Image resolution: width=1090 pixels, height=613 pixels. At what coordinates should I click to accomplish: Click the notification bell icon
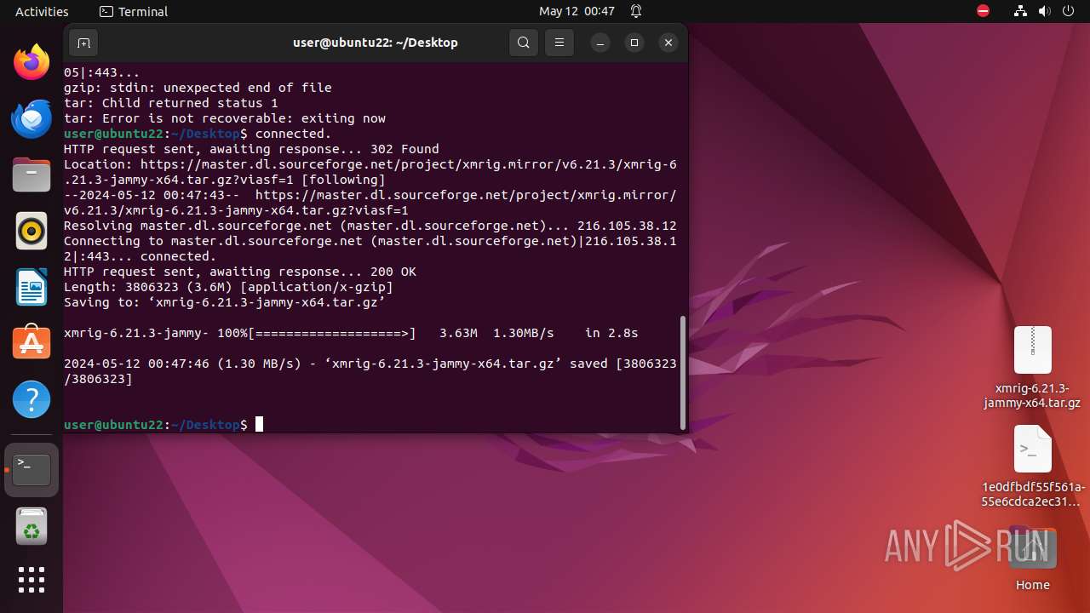tap(636, 11)
